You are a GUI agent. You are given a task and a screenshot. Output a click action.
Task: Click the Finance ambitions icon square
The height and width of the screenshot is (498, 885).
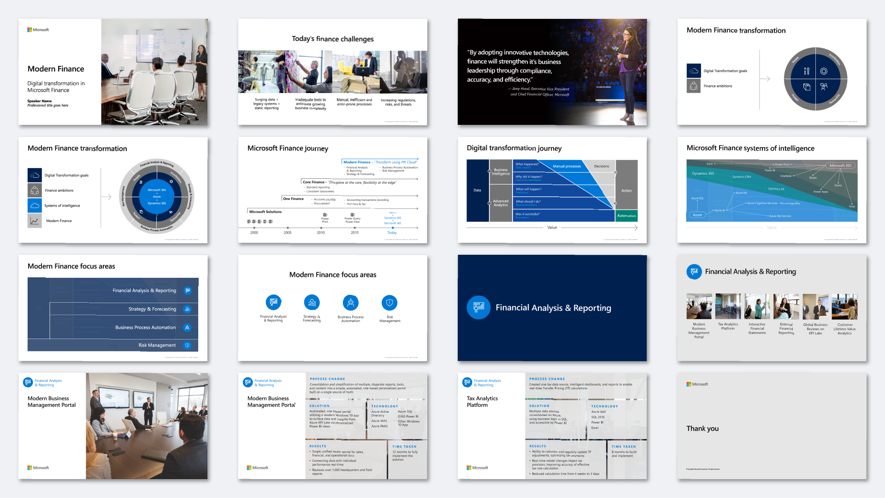click(x=35, y=190)
